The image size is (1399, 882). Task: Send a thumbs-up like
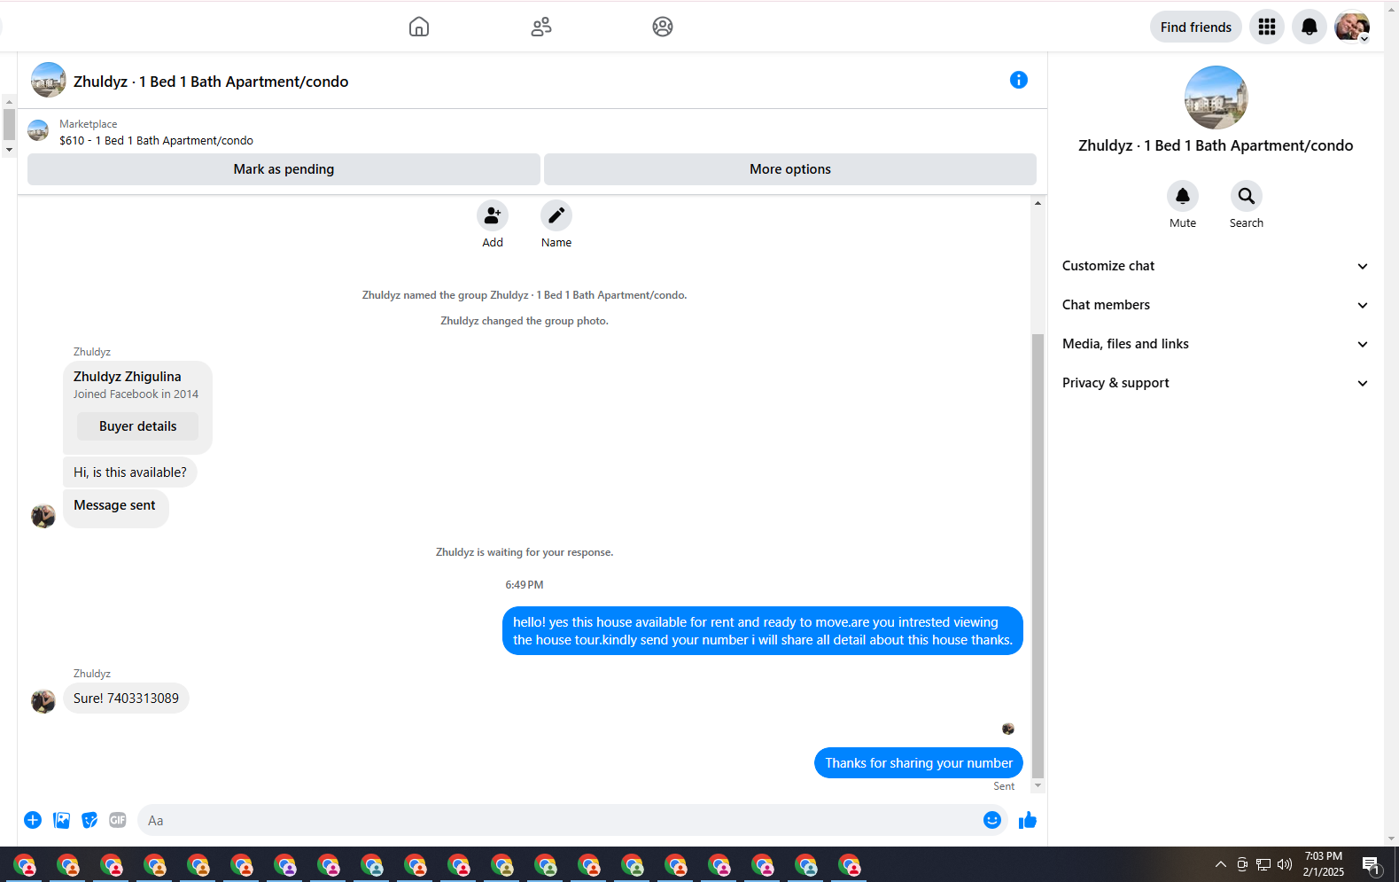click(1028, 820)
